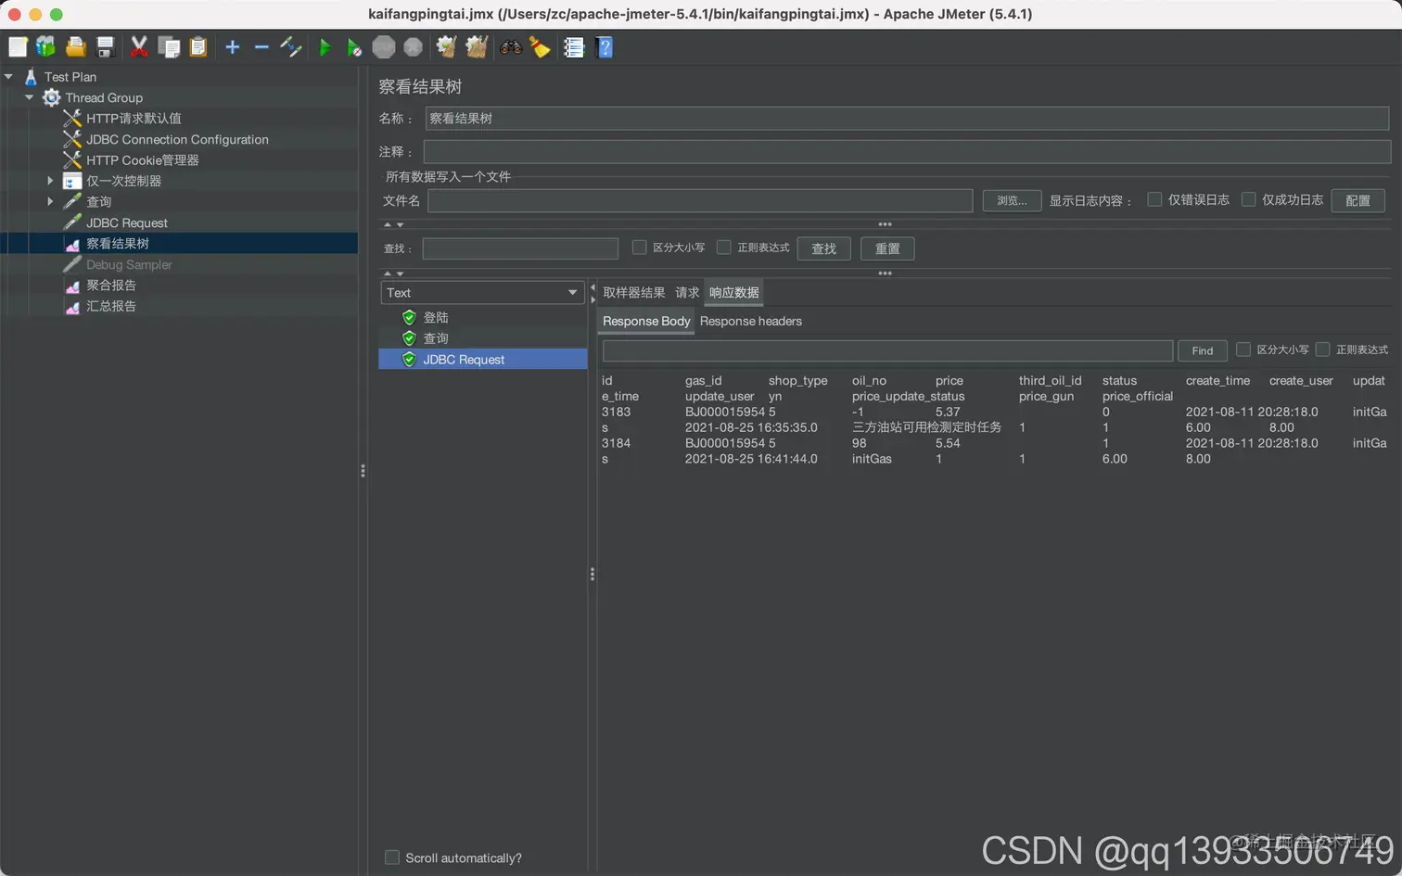Start the test with green play icon

325,47
